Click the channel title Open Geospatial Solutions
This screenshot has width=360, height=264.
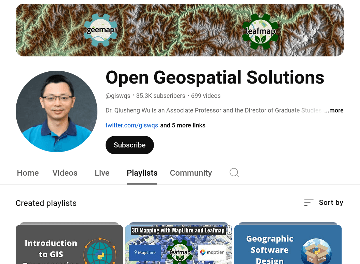215,77
